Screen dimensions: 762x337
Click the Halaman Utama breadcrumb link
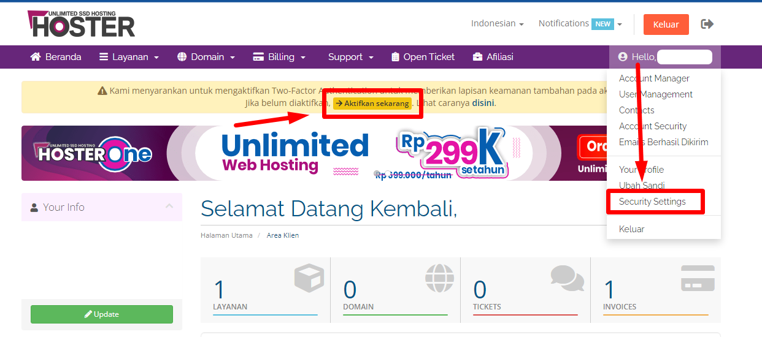(x=226, y=235)
